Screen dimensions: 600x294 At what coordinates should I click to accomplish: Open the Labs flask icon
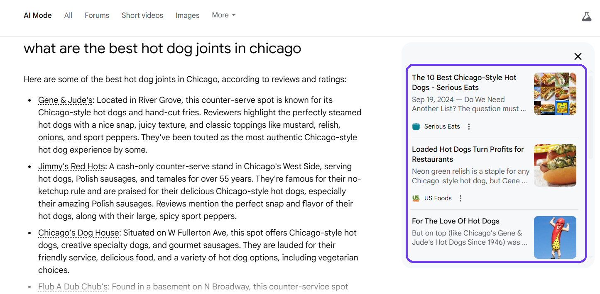point(586,17)
